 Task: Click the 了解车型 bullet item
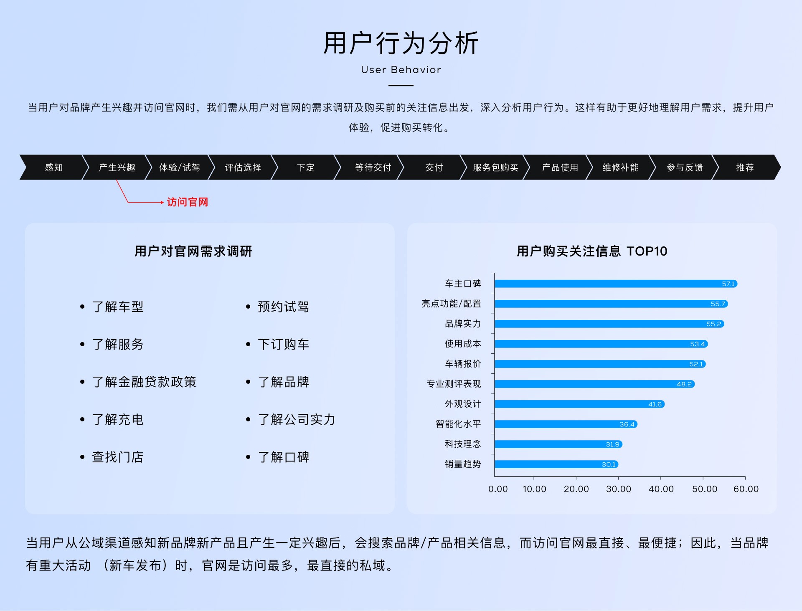(x=117, y=307)
